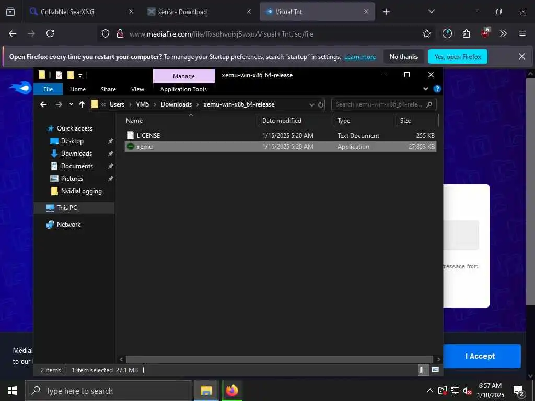The height and width of the screenshot is (401, 535).
Task: Go back in Firefox browser
Action: tap(13, 33)
